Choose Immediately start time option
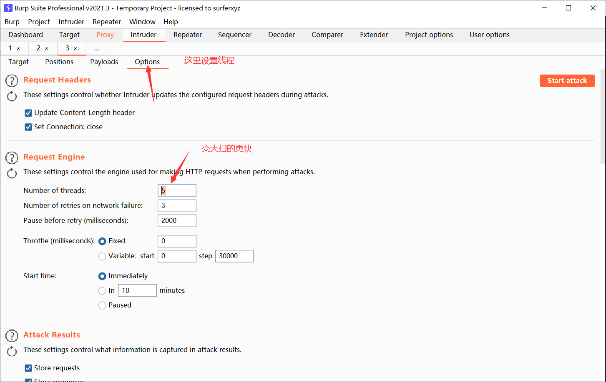Image resolution: width=606 pixels, height=382 pixels. [x=102, y=276]
